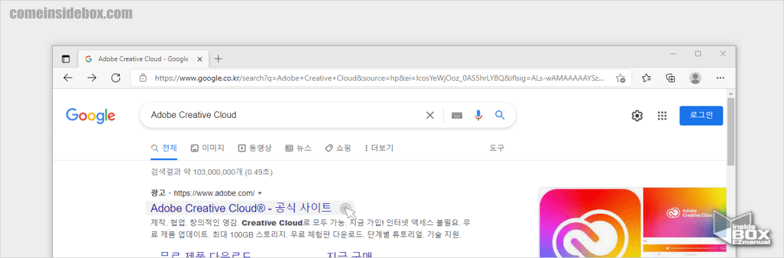Open a new browser tab
Image resolution: width=784 pixels, height=258 pixels.
[218, 59]
